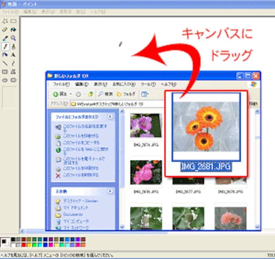Open Explorer's ファイル(F) menu
275x259 pixels.
tap(61, 84)
